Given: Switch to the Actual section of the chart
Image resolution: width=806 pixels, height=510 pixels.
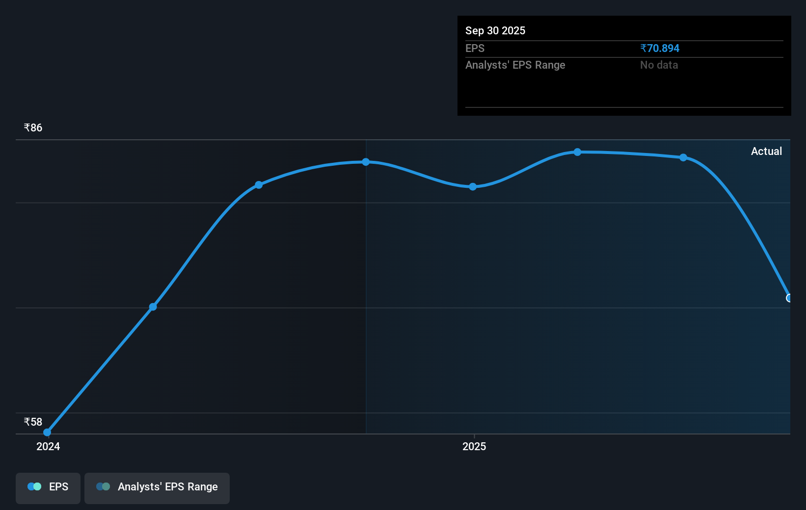Looking at the screenshot, I should 766,151.
